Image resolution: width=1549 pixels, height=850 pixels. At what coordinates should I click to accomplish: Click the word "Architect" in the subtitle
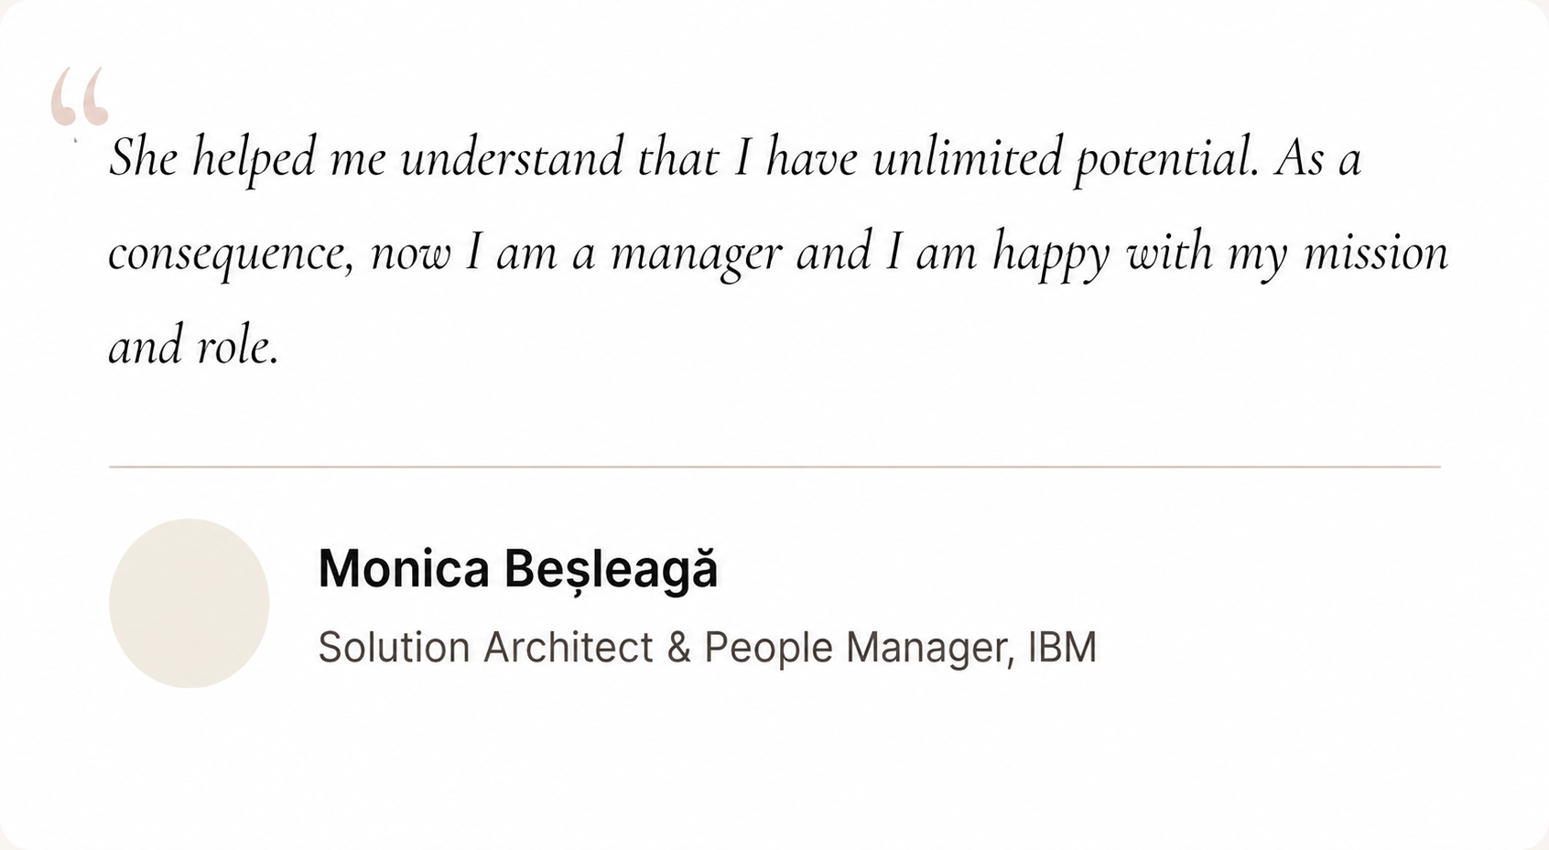click(x=569, y=647)
